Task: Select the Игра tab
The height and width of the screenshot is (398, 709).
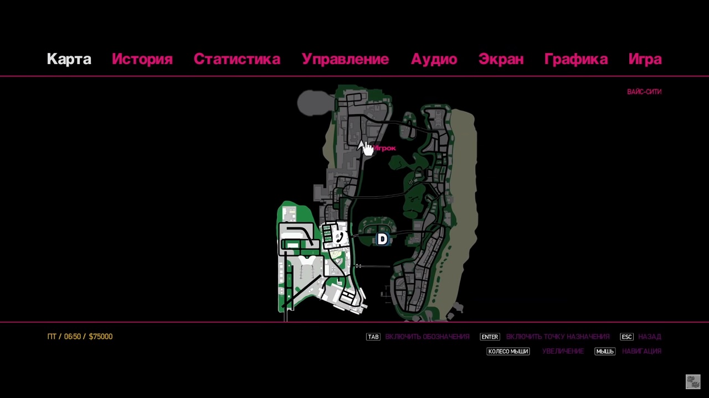Action: 645,59
